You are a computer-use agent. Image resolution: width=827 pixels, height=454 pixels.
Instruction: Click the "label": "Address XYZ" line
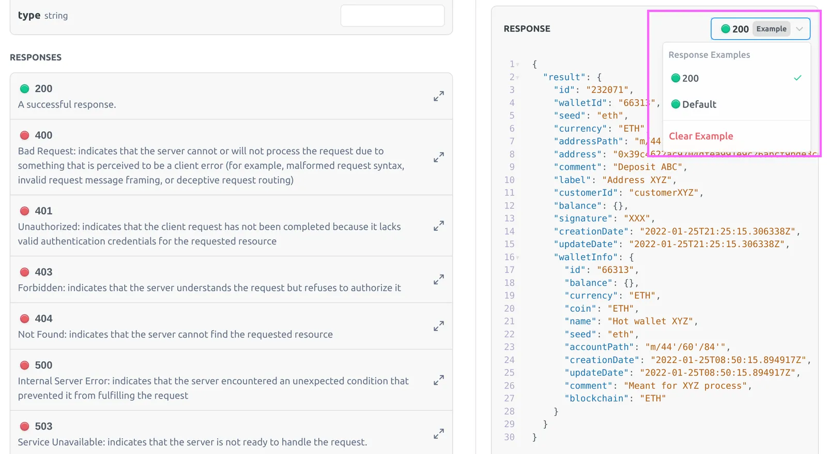[615, 180]
